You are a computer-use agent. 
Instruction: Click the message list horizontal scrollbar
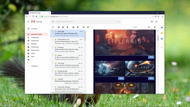coord(67,93)
